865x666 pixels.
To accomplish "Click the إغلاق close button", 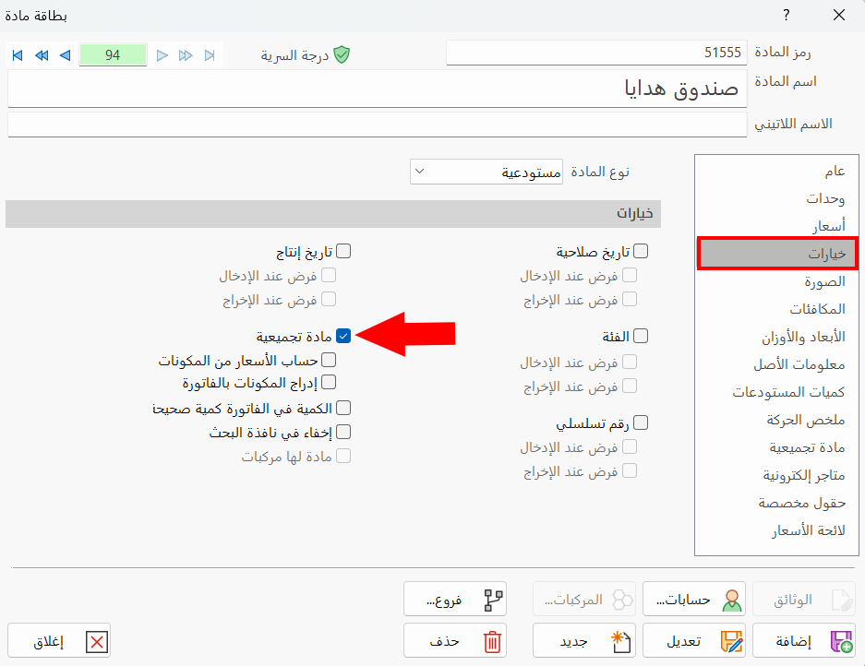I will click(x=59, y=641).
